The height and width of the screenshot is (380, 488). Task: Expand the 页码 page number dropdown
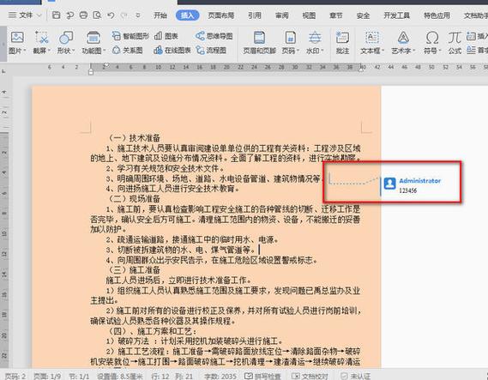point(298,51)
